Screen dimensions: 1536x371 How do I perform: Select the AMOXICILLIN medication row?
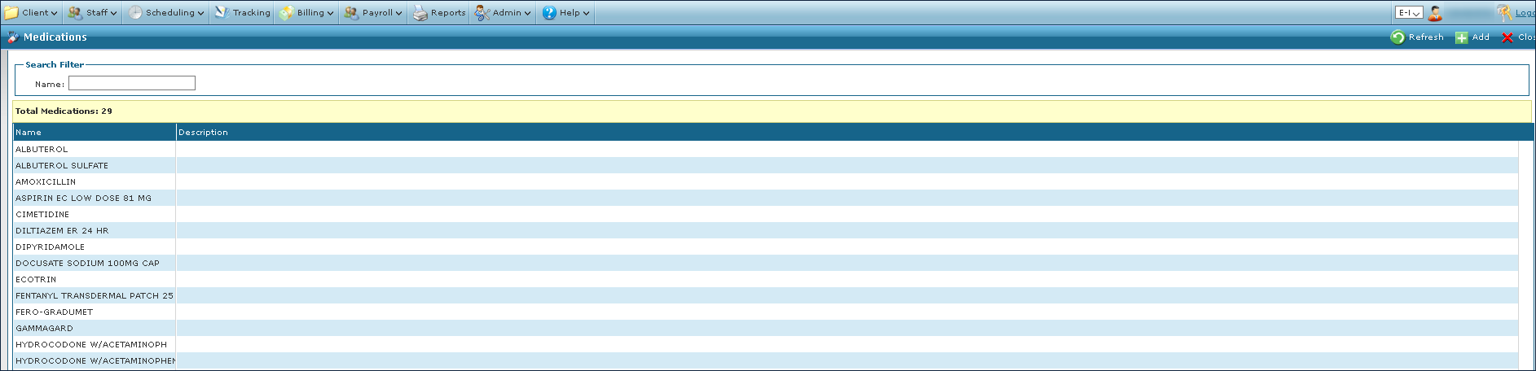tap(46, 182)
